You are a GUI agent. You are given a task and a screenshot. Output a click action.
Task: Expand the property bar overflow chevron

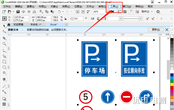tap(171, 19)
